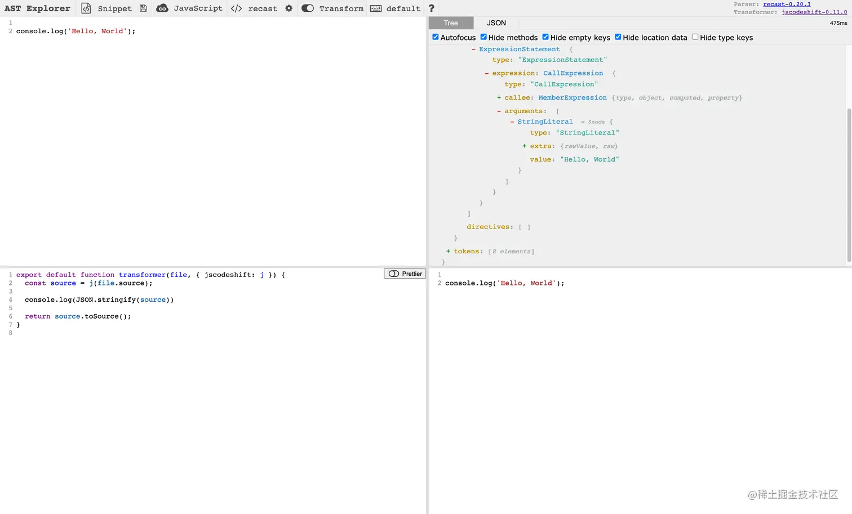Click the AST Explorer title

37,8
